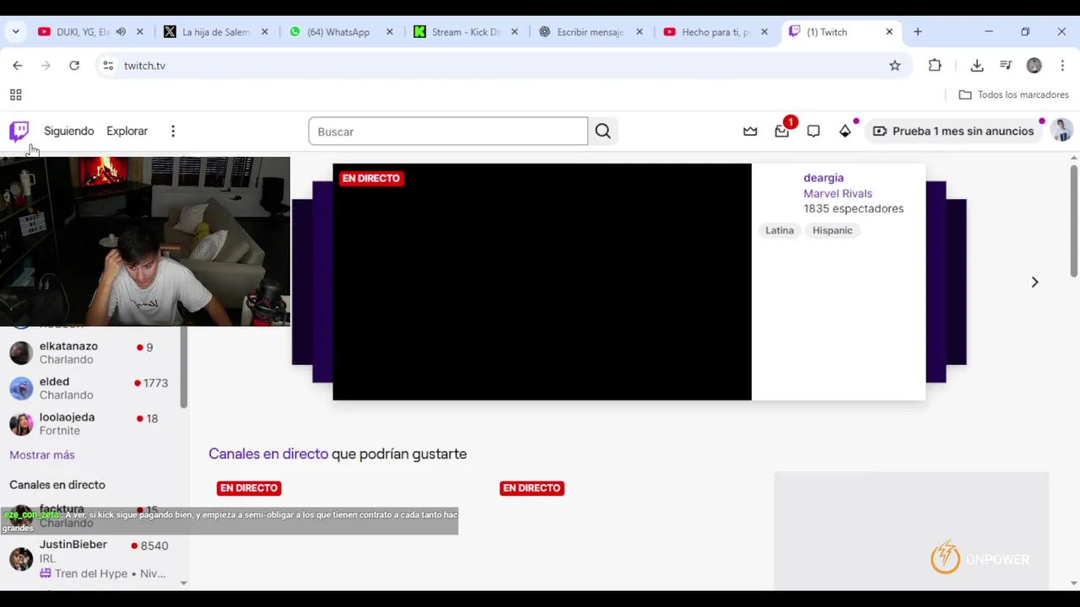Viewport: 1080px width, 607px height.
Task: Open Marvel Rivals category link
Action: pyautogui.click(x=838, y=194)
